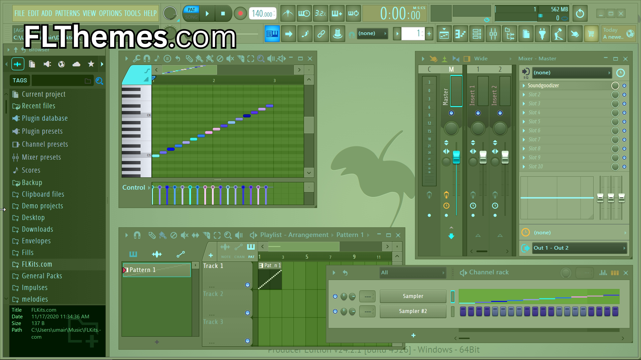Select the Pat..n 1 clip on Track 1
Image resolution: width=641 pixels, height=360 pixels.
tap(270, 276)
